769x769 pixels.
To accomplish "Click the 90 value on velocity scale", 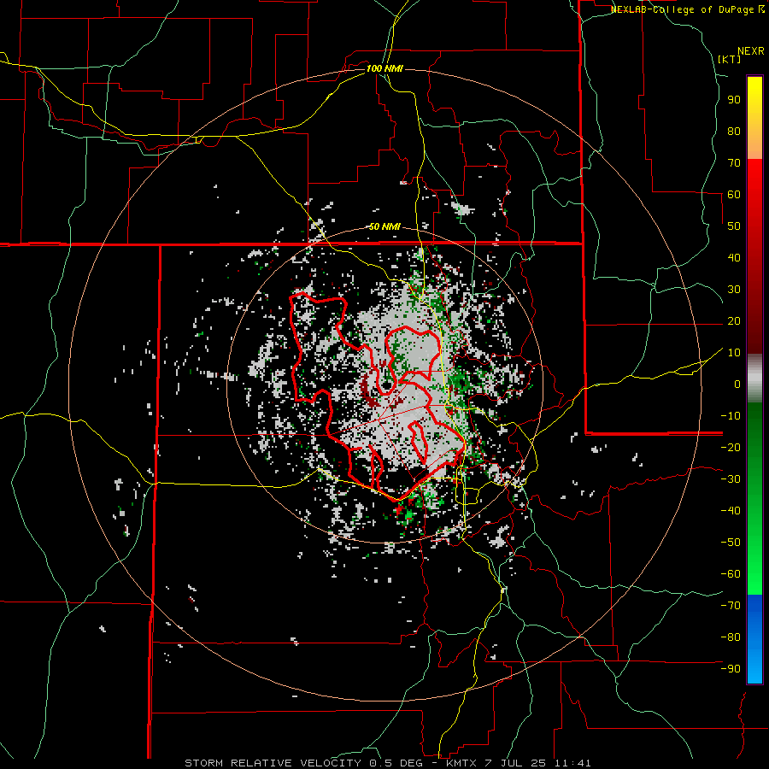I will pyautogui.click(x=734, y=100).
